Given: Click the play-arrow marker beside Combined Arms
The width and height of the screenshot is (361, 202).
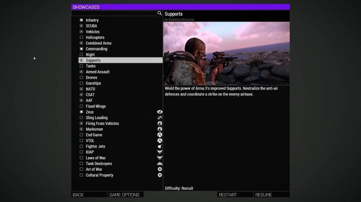Looking at the screenshot, I should (81, 43).
